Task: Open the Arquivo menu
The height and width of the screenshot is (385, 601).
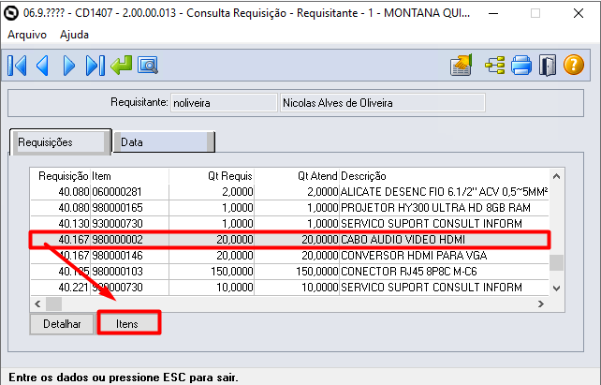Action: (28, 34)
